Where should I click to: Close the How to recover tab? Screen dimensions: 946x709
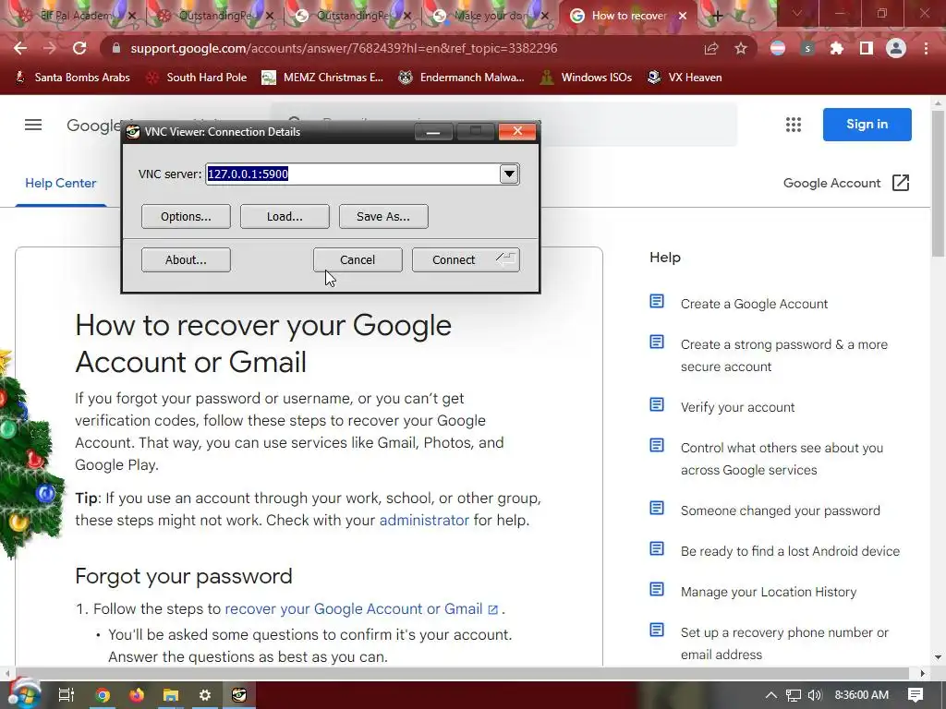pyautogui.click(x=683, y=16)
